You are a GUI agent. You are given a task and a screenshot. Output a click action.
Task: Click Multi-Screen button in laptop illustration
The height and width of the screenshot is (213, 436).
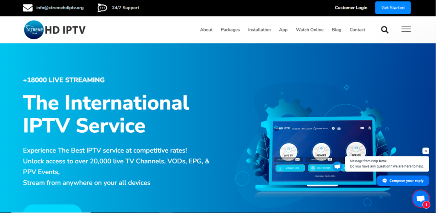[x=322, y=168]
